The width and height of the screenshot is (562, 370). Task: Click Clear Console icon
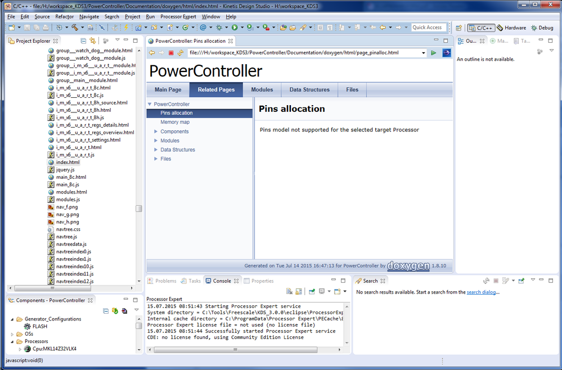pos(289,292)
